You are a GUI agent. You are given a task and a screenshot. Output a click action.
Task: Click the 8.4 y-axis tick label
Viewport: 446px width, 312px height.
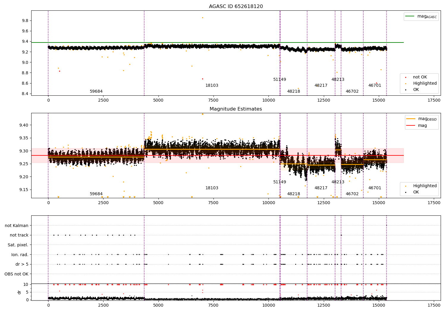pos(25,94)
